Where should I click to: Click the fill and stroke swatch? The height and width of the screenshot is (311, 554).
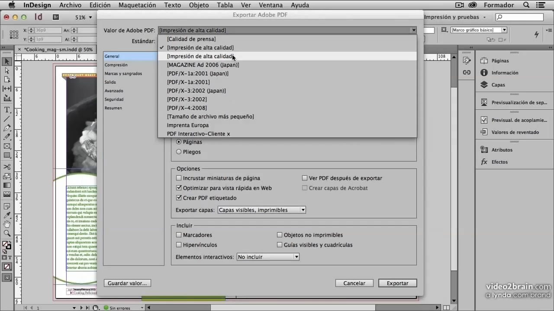tap(7, 245)
